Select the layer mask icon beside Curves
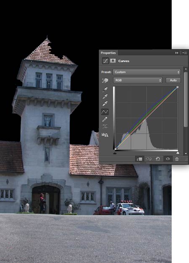 113,61
